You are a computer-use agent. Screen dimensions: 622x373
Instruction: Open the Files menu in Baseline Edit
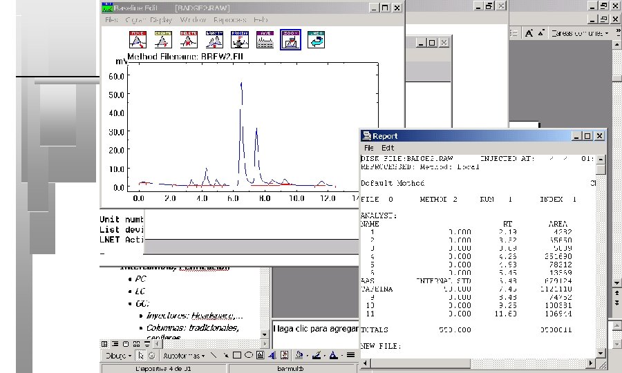tap(111, 19)
